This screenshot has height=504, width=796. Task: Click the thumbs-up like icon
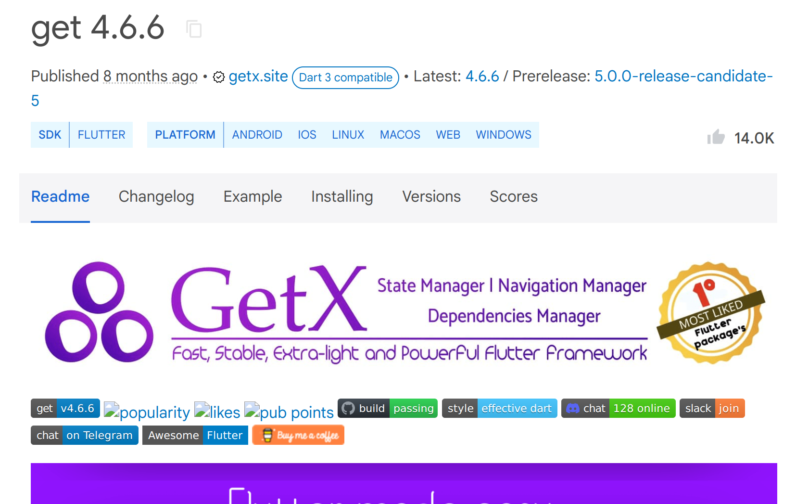click(716, 137)
